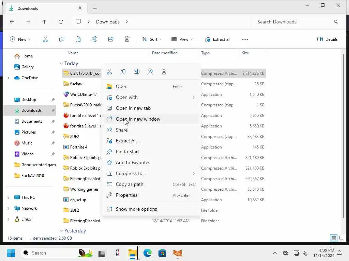This screenshot has width=349, height=261.
Task: Collapse the Today group
Action: pyautogui.click(x=61, y=64)
